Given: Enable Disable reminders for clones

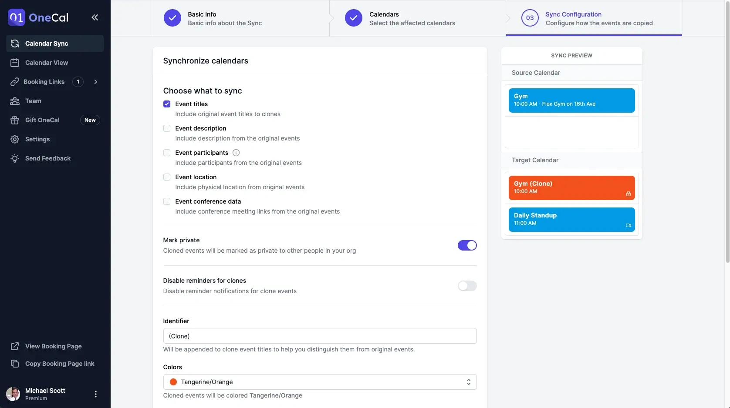Looking at the screenshot, I should tap(467, 286).
